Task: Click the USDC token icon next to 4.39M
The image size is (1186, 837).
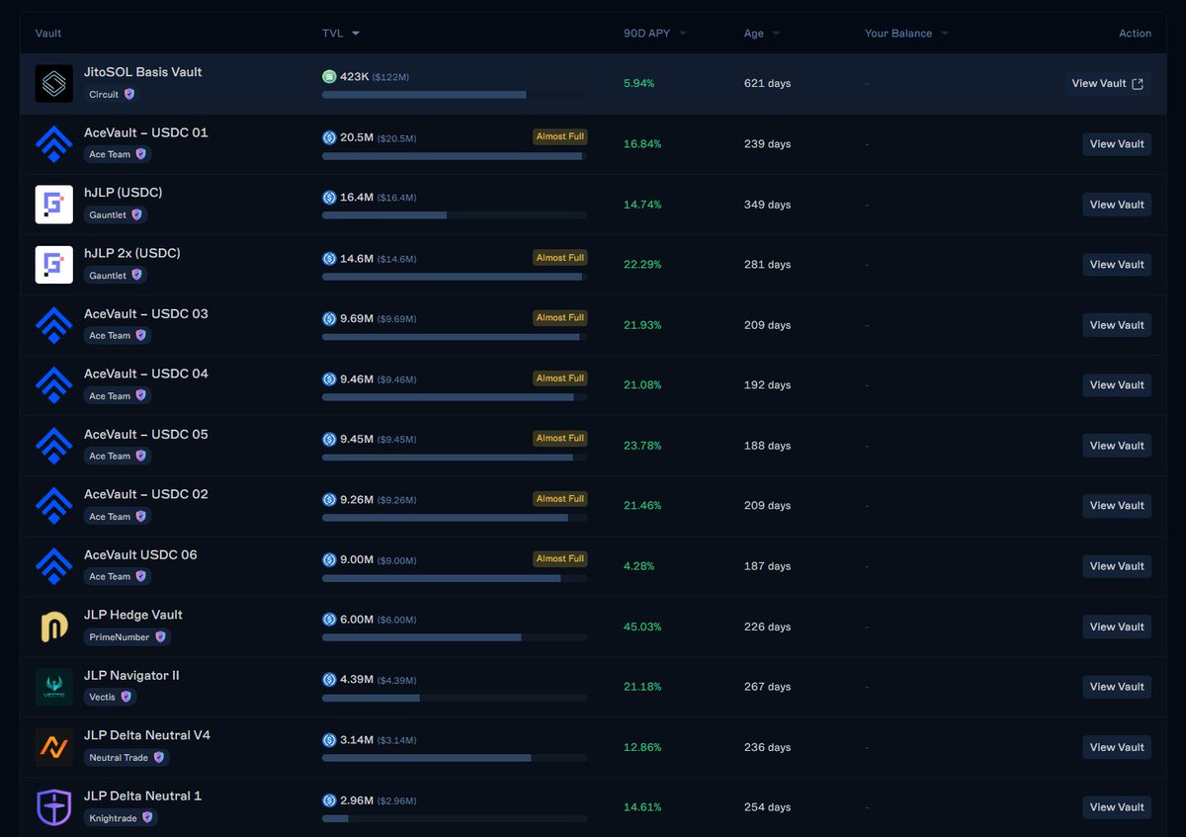Action: pyautogui.click(x=329, y=680)
